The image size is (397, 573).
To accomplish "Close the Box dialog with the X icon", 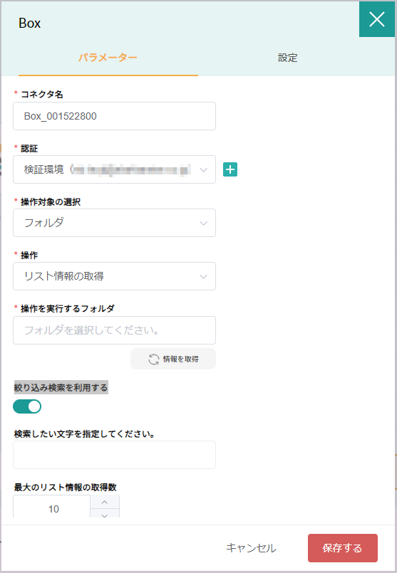I will [377, 19].
